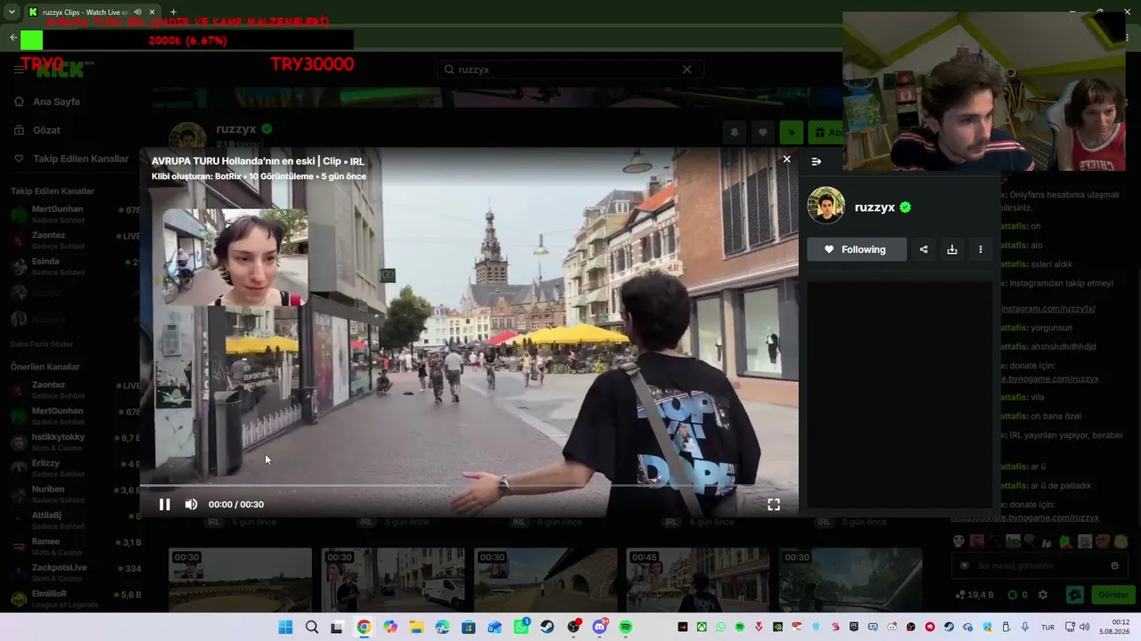Toggle the Following button for ruzzyx
This screenshot has width=1141, height=641.
[857, 249]
